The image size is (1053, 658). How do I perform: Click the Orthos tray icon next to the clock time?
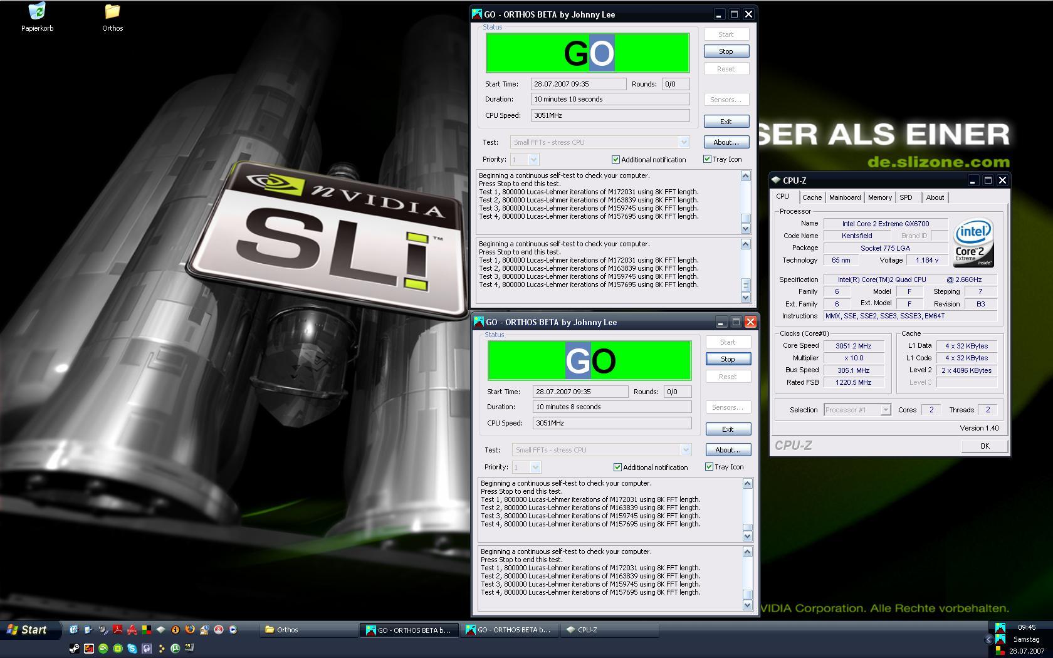[1000, 627]
